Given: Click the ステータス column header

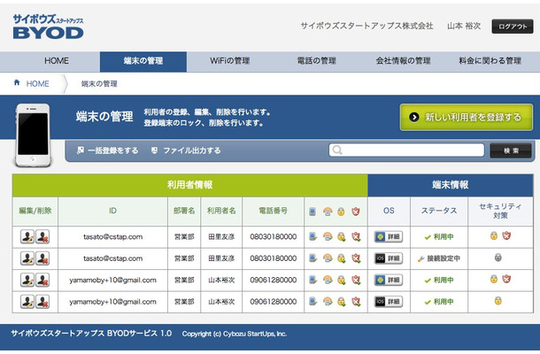Looking at the screenshot, I should 439,211.
